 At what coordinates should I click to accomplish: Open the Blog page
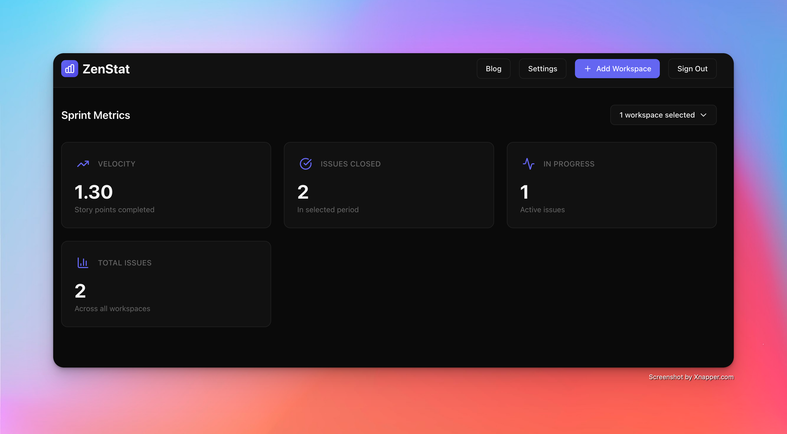click(493, 69)
